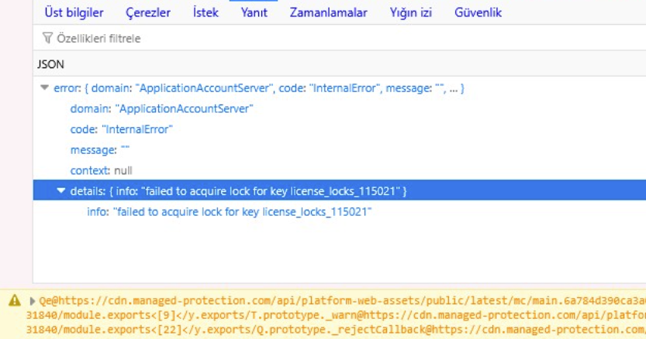The image size is (646, 339).
Task: Click the yellow warning triangle icon
Action: pos(15,300)
